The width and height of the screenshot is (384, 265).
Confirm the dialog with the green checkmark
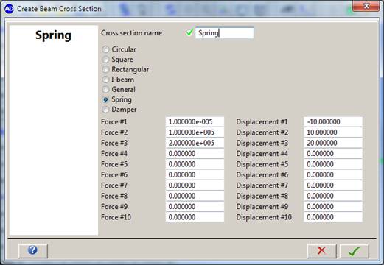coord(354,251)
